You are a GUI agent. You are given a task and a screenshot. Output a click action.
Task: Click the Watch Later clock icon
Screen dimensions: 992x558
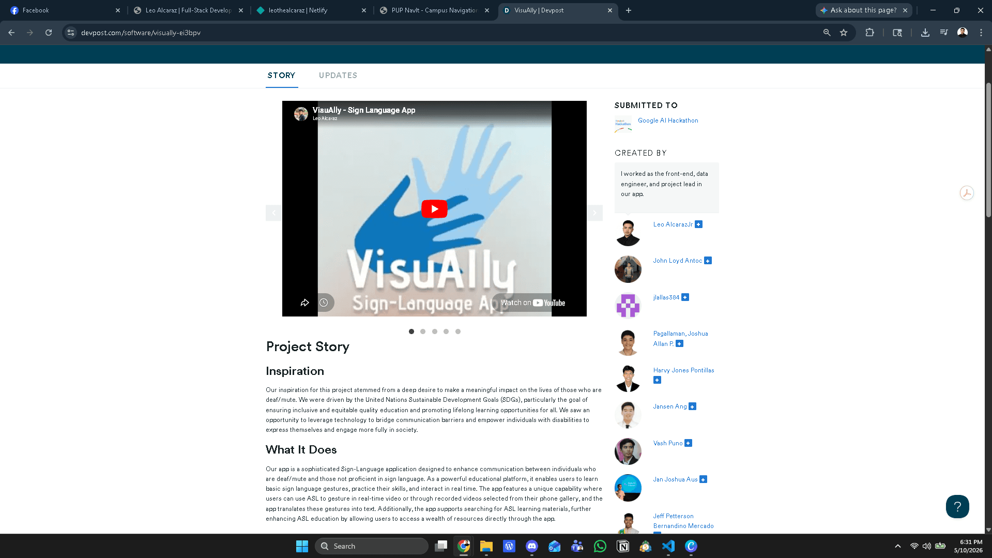(x=324, y=303)
